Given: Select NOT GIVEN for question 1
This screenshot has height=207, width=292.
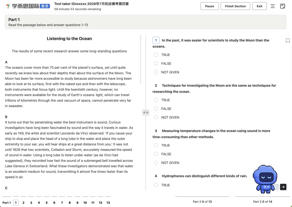Looking at the screenshot, I should click(156, 72).
